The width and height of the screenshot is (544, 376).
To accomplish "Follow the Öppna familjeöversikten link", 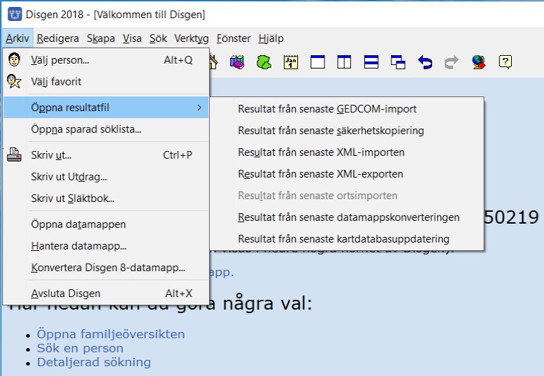I will point(110,333).
